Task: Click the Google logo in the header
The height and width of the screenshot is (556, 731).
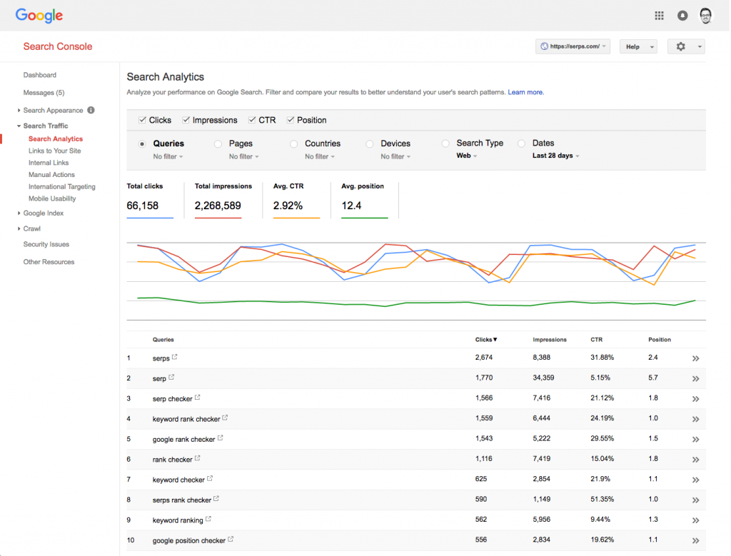Action: 39,15
